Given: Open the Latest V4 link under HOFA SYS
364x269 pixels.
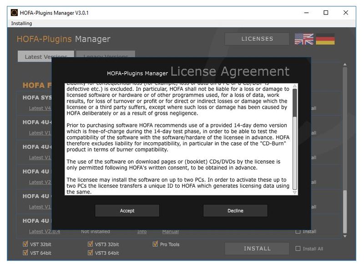Looking at the screenshot, I should point(40,108).
